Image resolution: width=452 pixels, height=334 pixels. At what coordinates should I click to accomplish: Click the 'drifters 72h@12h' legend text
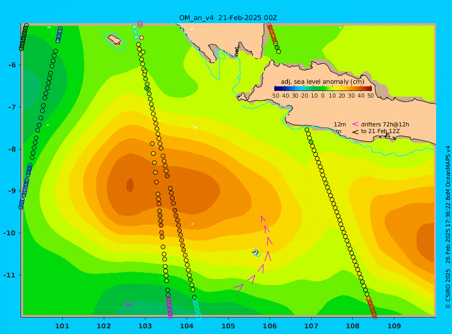pyautogui.click(x=385, y=124)
